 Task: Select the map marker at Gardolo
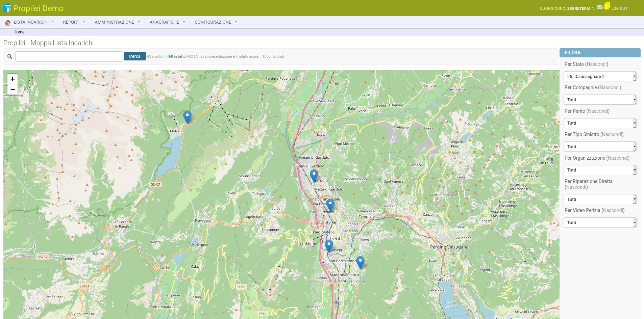pos(314,176)
